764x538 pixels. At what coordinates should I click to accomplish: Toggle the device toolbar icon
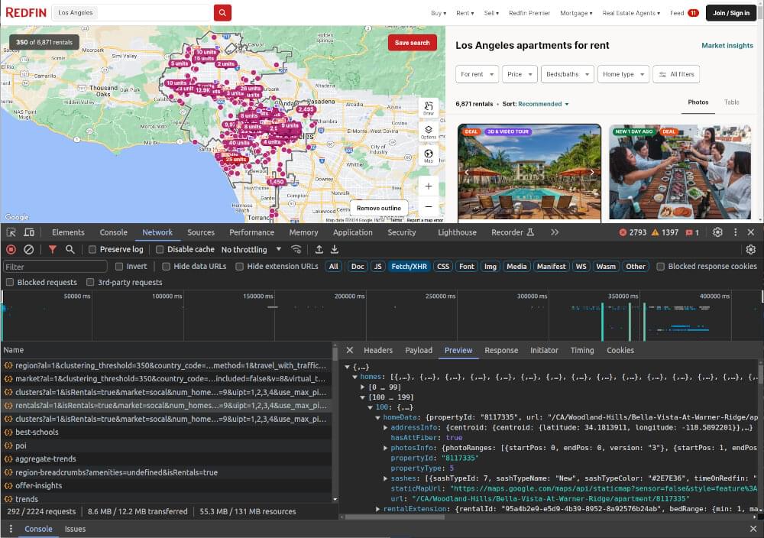click(29, 232)
